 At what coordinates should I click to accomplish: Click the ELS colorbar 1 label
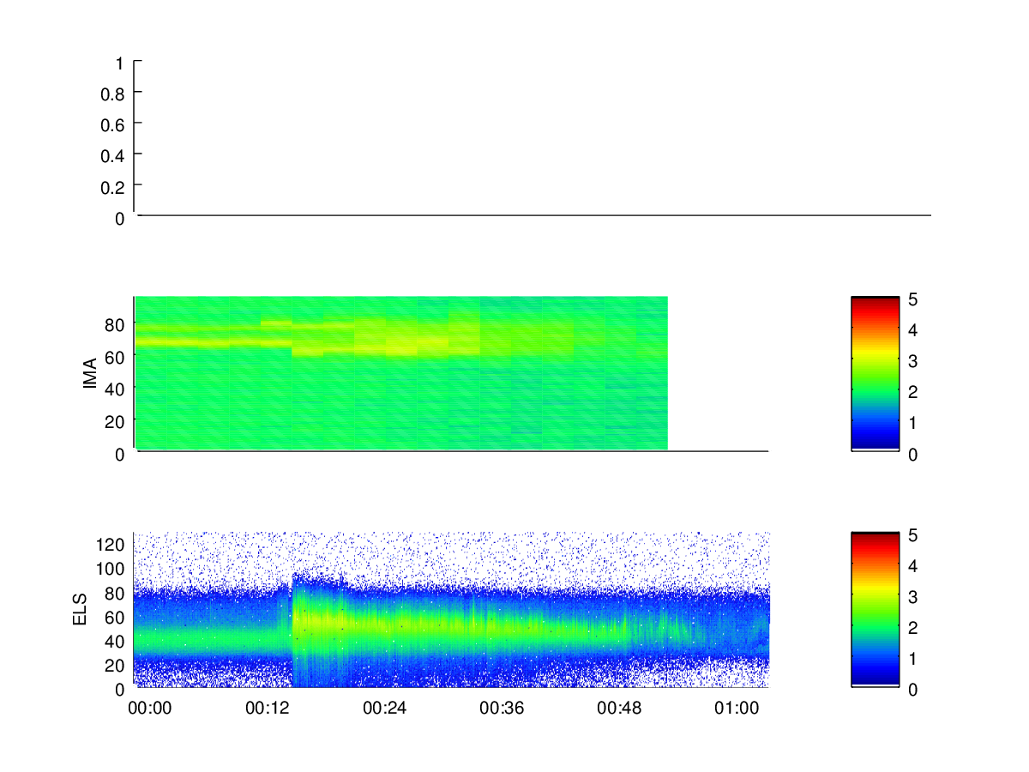click(x=913, y=659)
